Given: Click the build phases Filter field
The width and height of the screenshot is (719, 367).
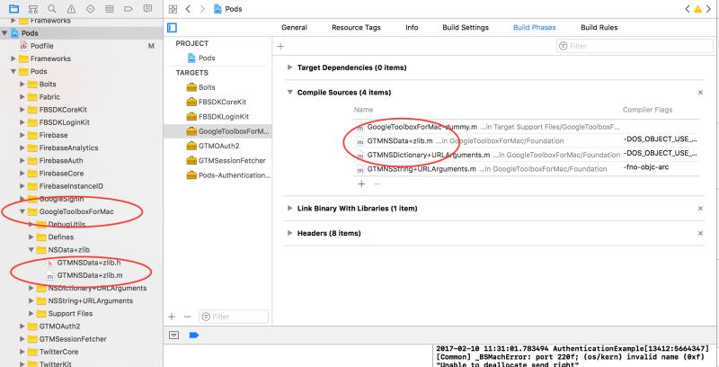Looking at the screenshot, I should point(635,46).
